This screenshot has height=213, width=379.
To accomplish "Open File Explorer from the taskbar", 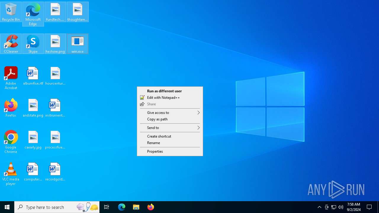I will tap(136, 207).
